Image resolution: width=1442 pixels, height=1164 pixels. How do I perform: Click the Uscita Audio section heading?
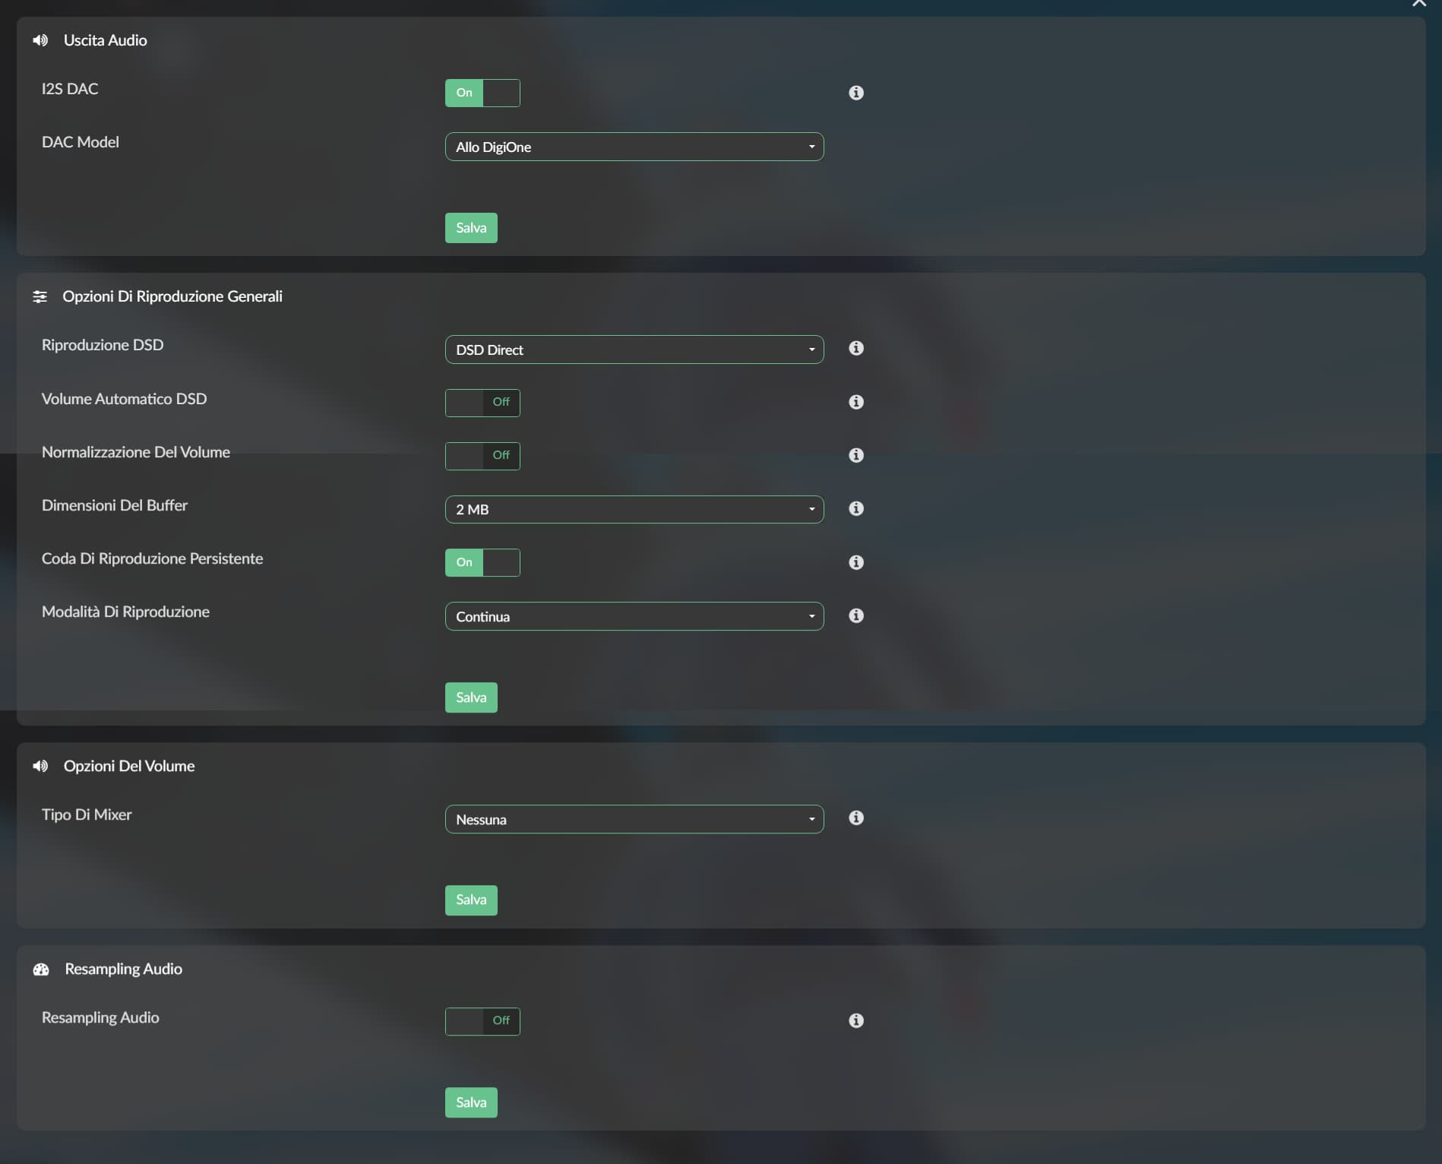pos(106,40)
